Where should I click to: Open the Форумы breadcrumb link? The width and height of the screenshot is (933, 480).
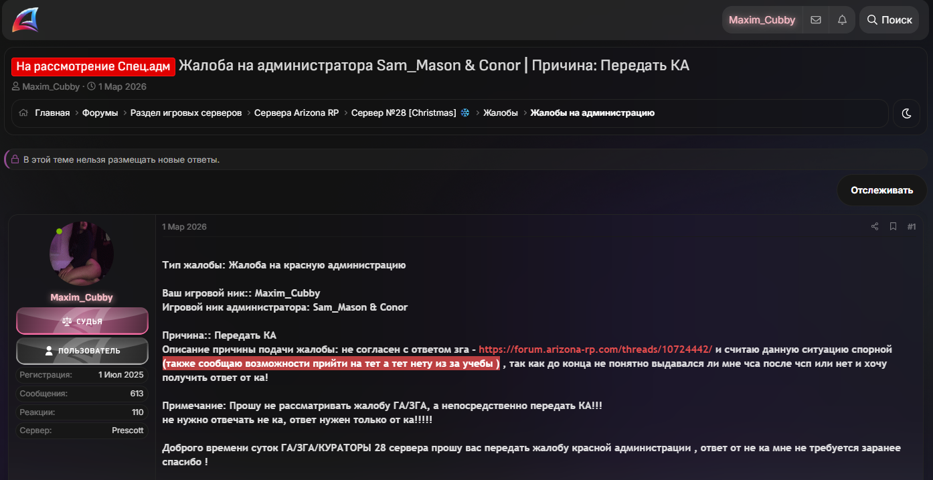pyautogui.click(x=100, y=113)
